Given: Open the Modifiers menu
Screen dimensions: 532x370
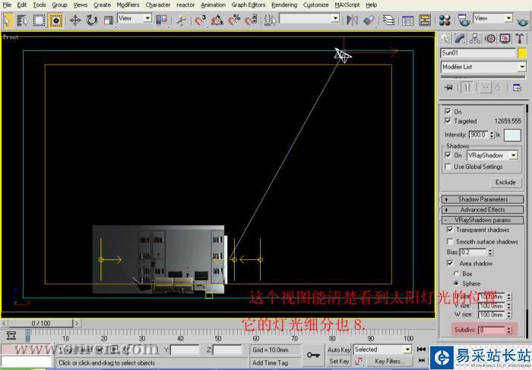Looking at the screenshot, I should click(128, 5).
